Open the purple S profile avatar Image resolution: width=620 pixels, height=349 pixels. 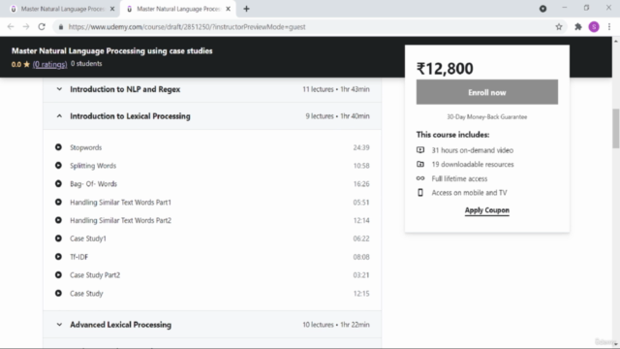coord(594,27)
